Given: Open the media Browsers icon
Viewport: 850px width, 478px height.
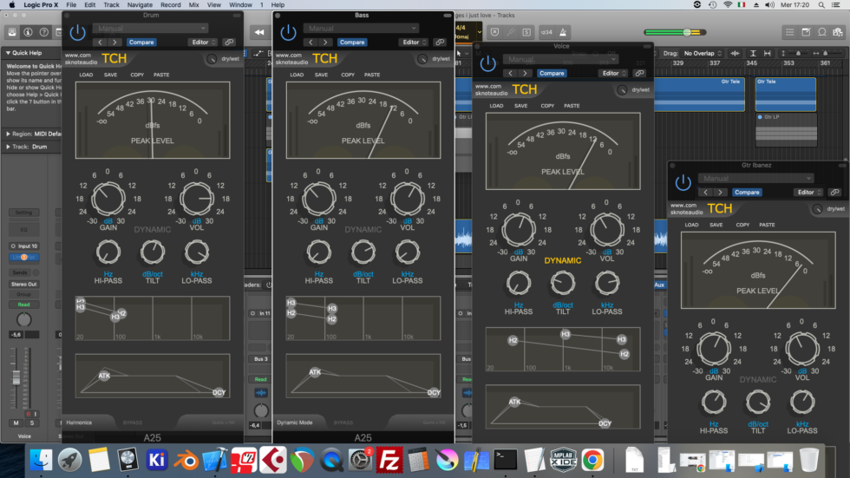Looking at the screenshot, I should coord(838,32).
